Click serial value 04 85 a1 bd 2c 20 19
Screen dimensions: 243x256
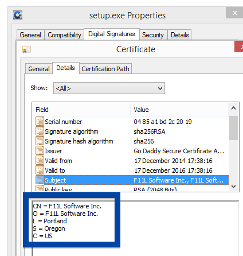[x=163, y=122]
